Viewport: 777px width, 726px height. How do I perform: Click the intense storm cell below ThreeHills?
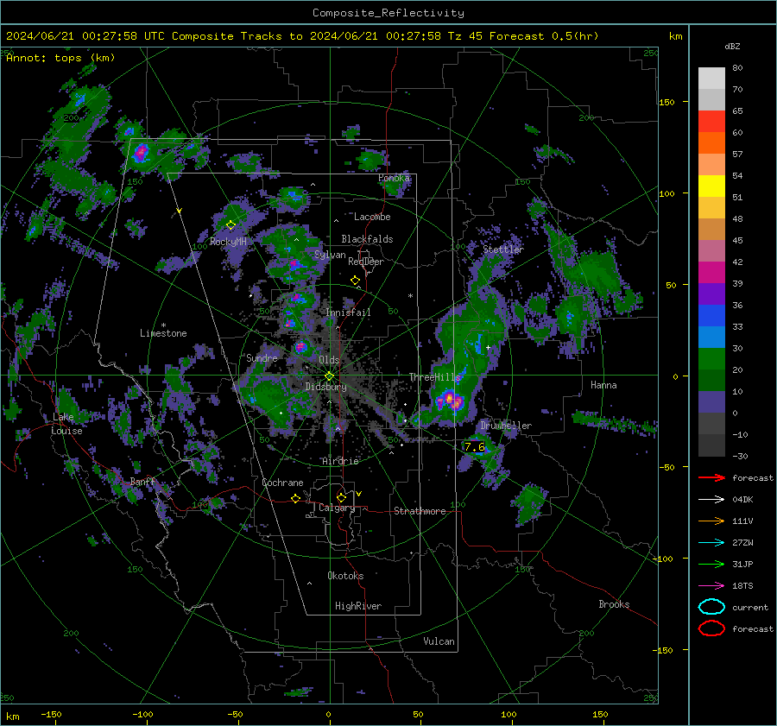pyautogui.click(x=451, y=400)
